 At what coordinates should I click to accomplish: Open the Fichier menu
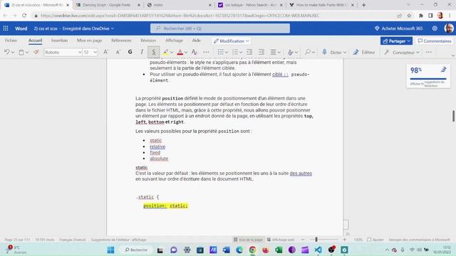[x=11, y=41]
